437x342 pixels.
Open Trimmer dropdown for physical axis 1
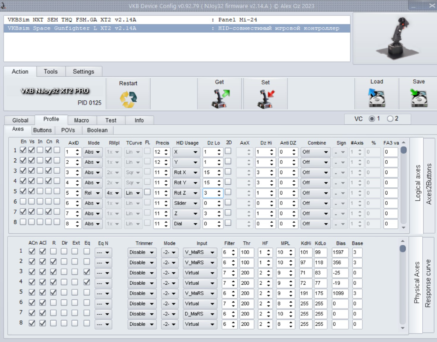[x=142, y=252]
